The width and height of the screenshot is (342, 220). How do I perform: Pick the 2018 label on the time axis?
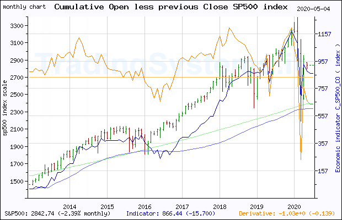point(220,206)
